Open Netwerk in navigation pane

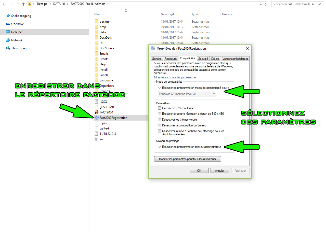(x=17, y=40)
